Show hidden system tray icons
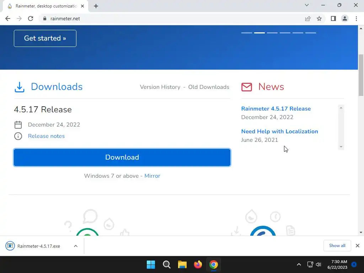Screen dimensions: 364x273 pyautogui.click(x=299, y=264)
